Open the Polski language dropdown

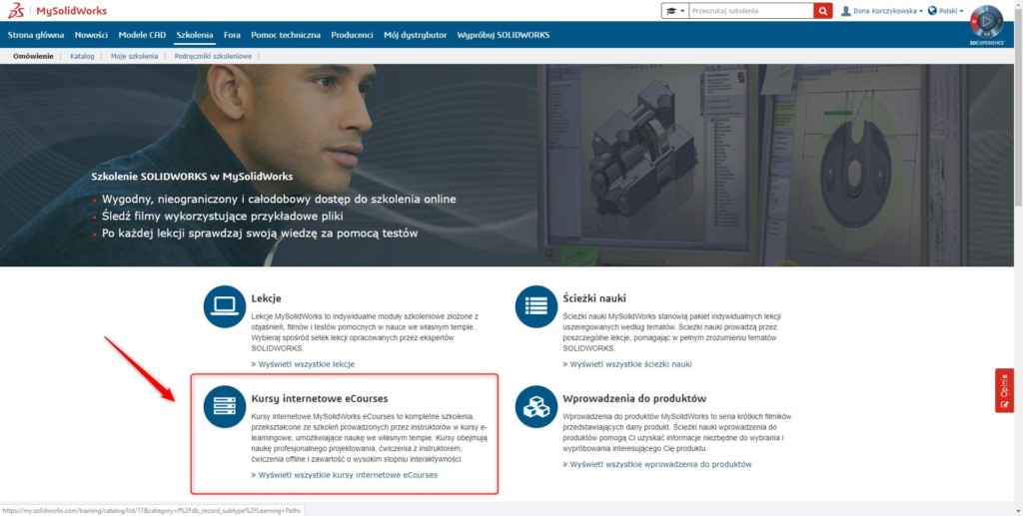point(951,11)
